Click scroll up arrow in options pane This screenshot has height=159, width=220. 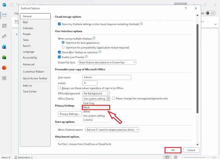197,15
